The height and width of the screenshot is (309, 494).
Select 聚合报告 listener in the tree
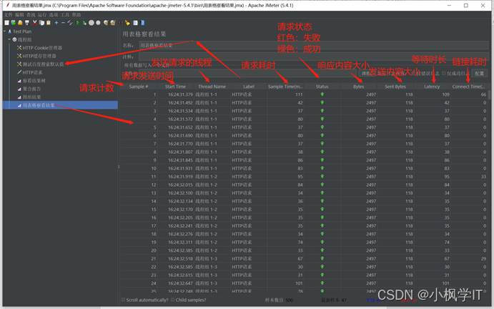click(31, 89)
